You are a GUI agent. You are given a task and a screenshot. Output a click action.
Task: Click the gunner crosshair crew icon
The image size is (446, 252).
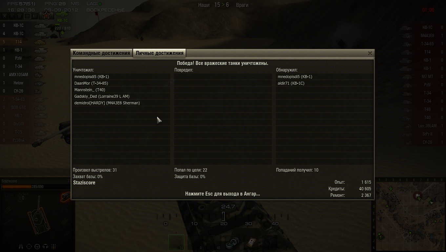(29, 247)
